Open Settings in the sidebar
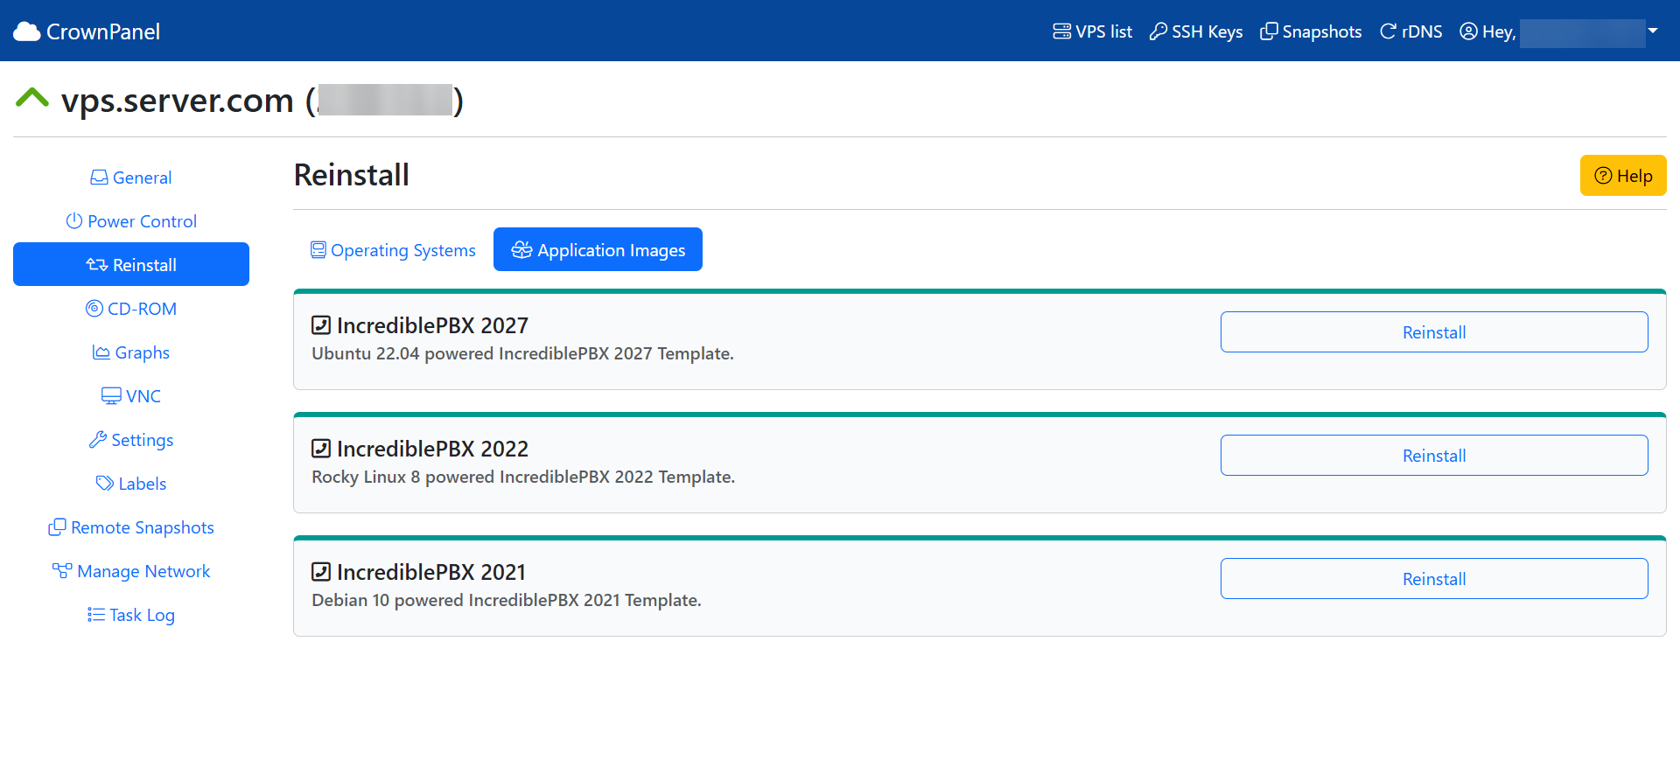Screen dimensions: 1680x760 pos(131,440)
